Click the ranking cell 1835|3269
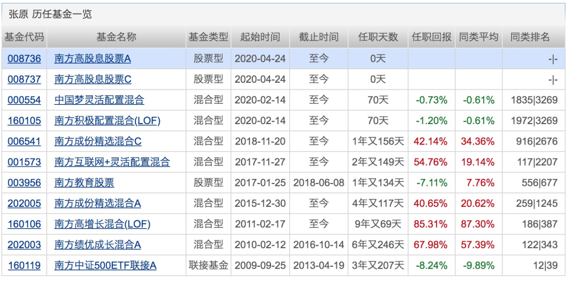Screen dimensions: 567x281 (x=535, y=100)
